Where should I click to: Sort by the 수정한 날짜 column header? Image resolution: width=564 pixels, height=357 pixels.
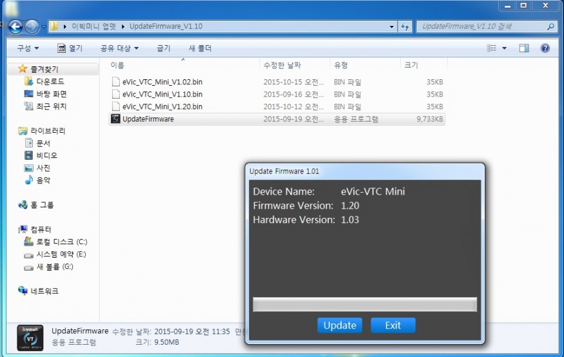pos(282,65)
